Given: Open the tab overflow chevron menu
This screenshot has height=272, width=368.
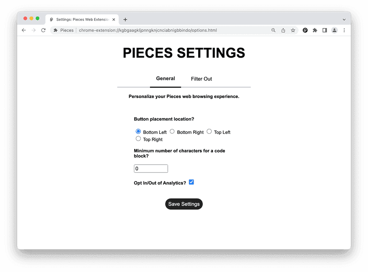Looking at the screenshot, I should coord(344,19).
